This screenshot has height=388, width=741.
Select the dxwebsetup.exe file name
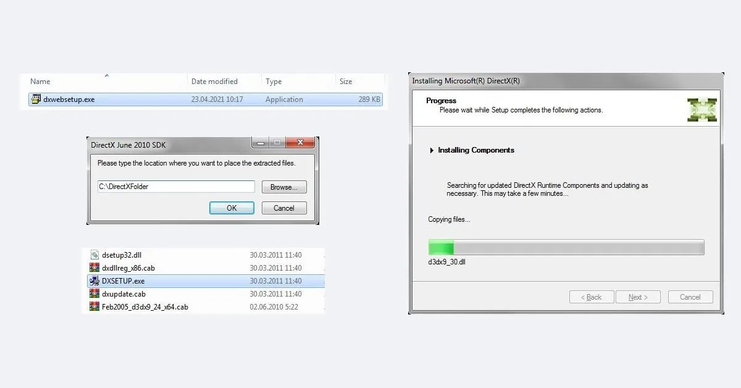69,99
